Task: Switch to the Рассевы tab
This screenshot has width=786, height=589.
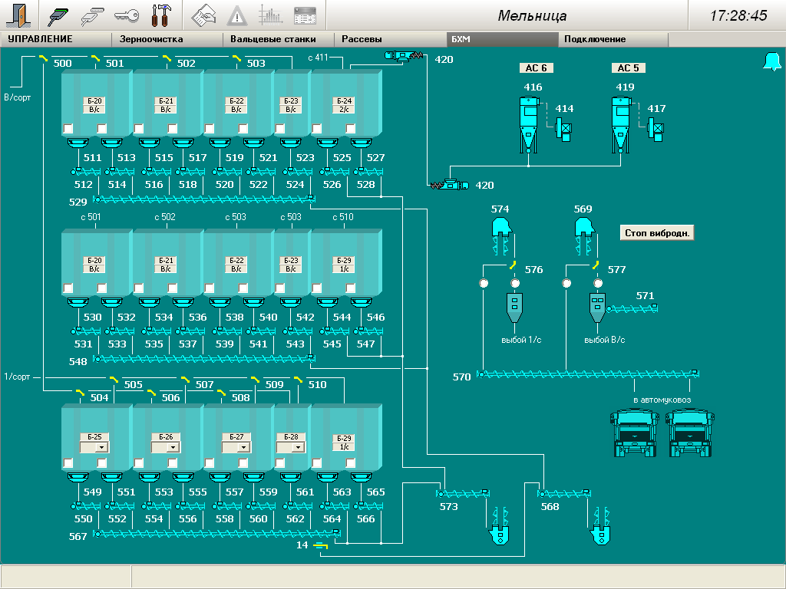Action: (x=362, y=39)
